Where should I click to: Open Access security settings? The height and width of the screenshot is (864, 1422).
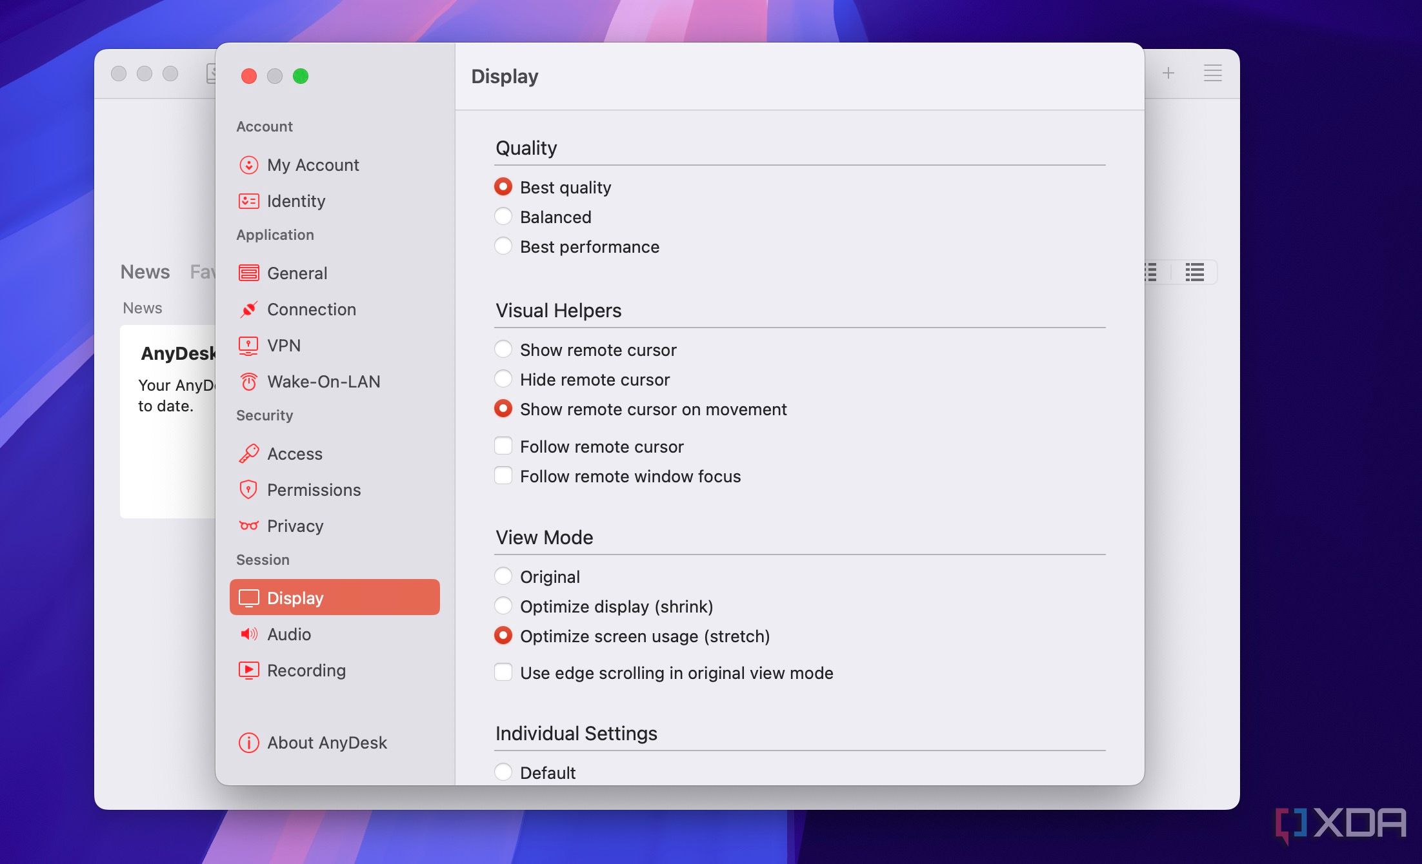click(x=294, y=453)
